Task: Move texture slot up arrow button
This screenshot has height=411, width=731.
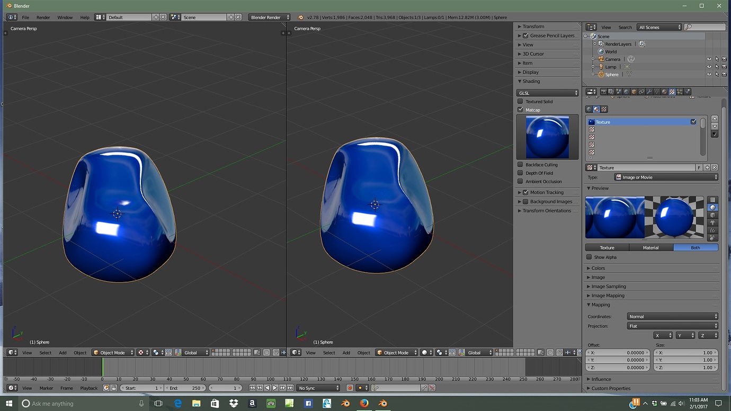Action: click(x=715, y=119)
